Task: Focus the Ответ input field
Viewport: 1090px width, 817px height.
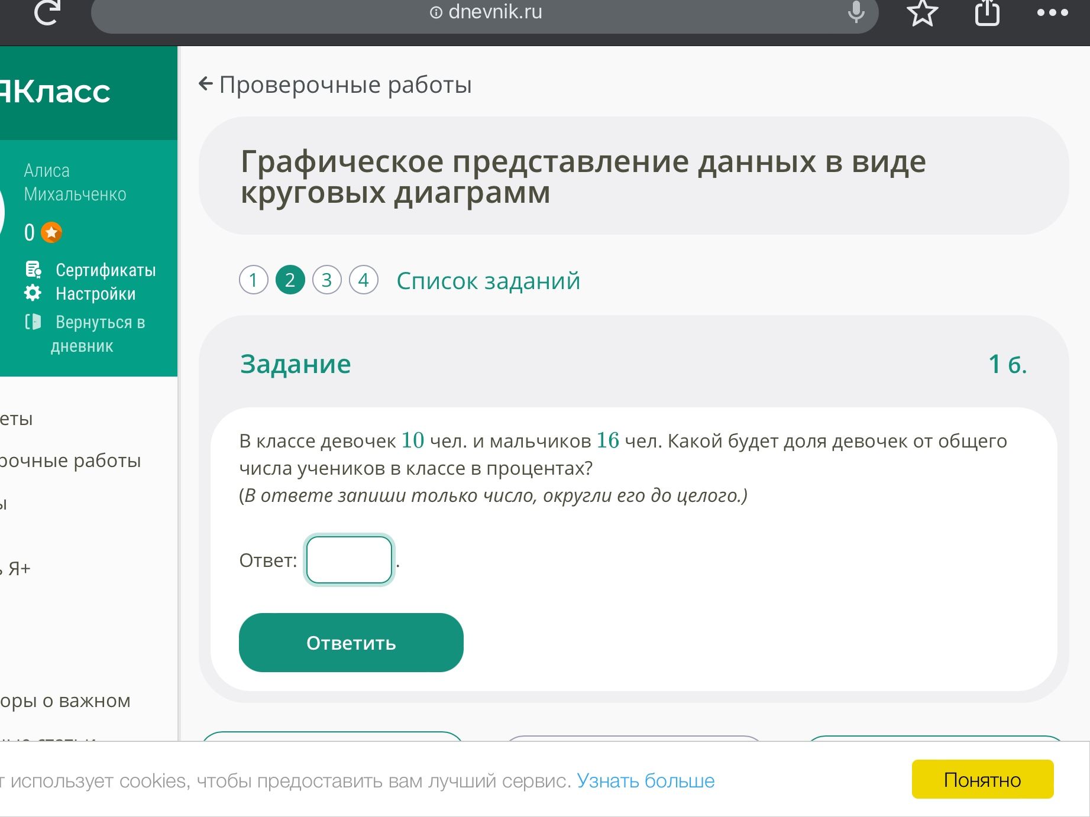Action: 349,560
